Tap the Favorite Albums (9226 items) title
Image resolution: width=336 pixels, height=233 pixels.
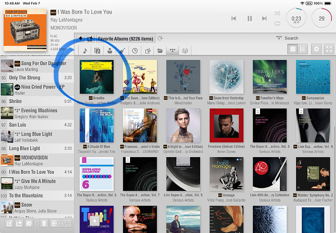(126, 39)
